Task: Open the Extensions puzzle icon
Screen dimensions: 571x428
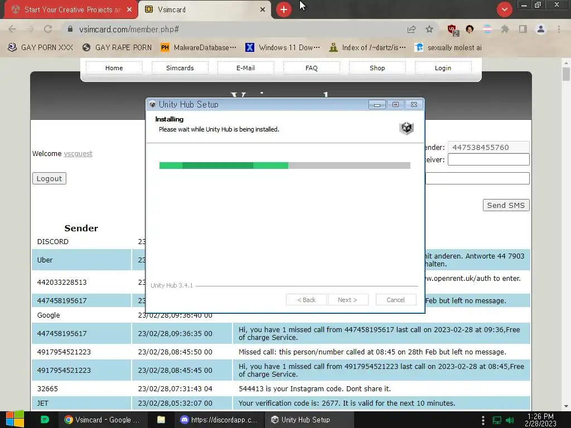Action: pos(505,29)
